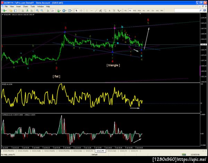The height and width of the screenshot is (163, 208).
Task: Click the New Chart icon
Action: click(4, 11)
